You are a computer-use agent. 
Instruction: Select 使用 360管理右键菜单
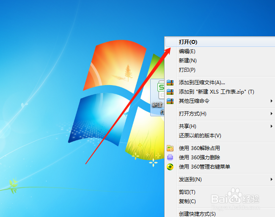coord(220,167)
